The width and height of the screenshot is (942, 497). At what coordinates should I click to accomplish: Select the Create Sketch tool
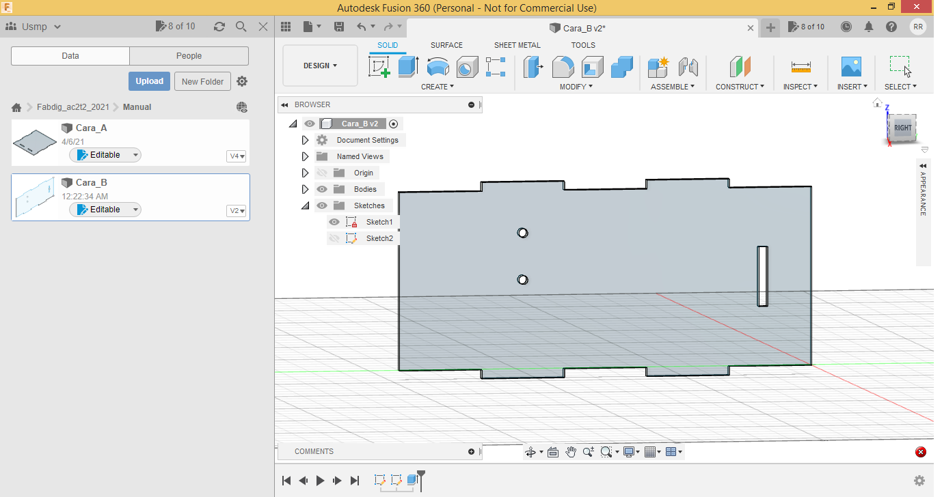pos(379,67)
